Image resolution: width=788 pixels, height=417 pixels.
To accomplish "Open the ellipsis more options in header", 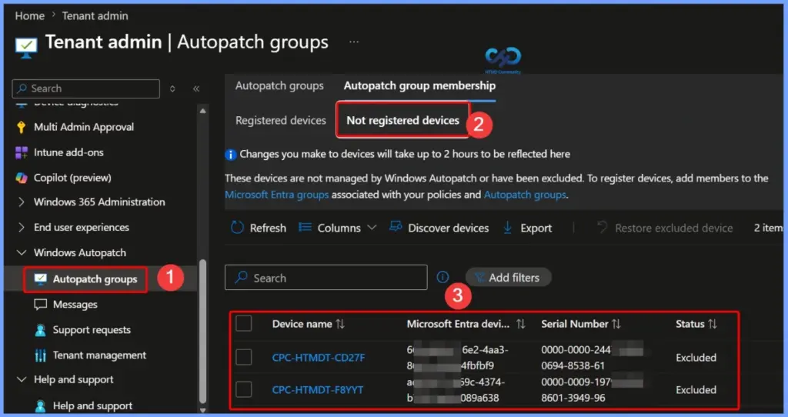I will [354, 42].
